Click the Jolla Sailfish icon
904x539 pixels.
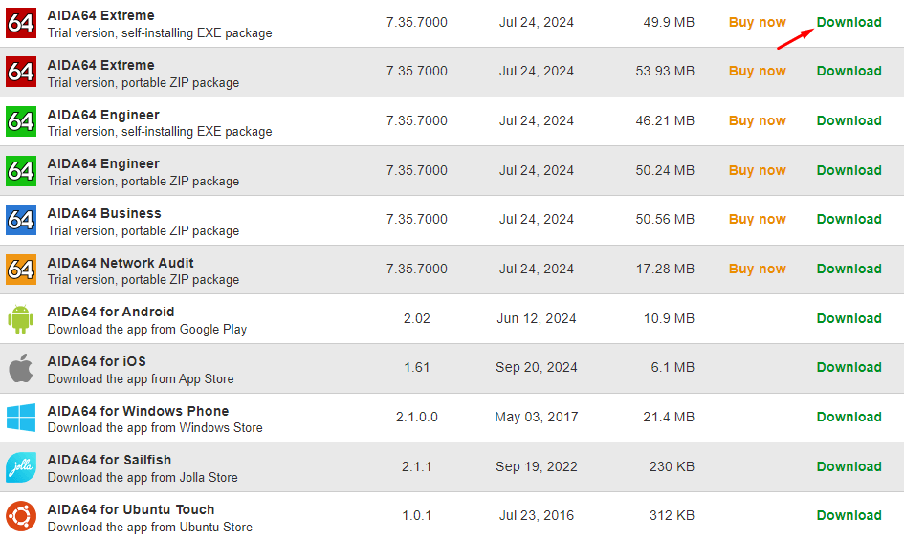click(x=21, y=467)
